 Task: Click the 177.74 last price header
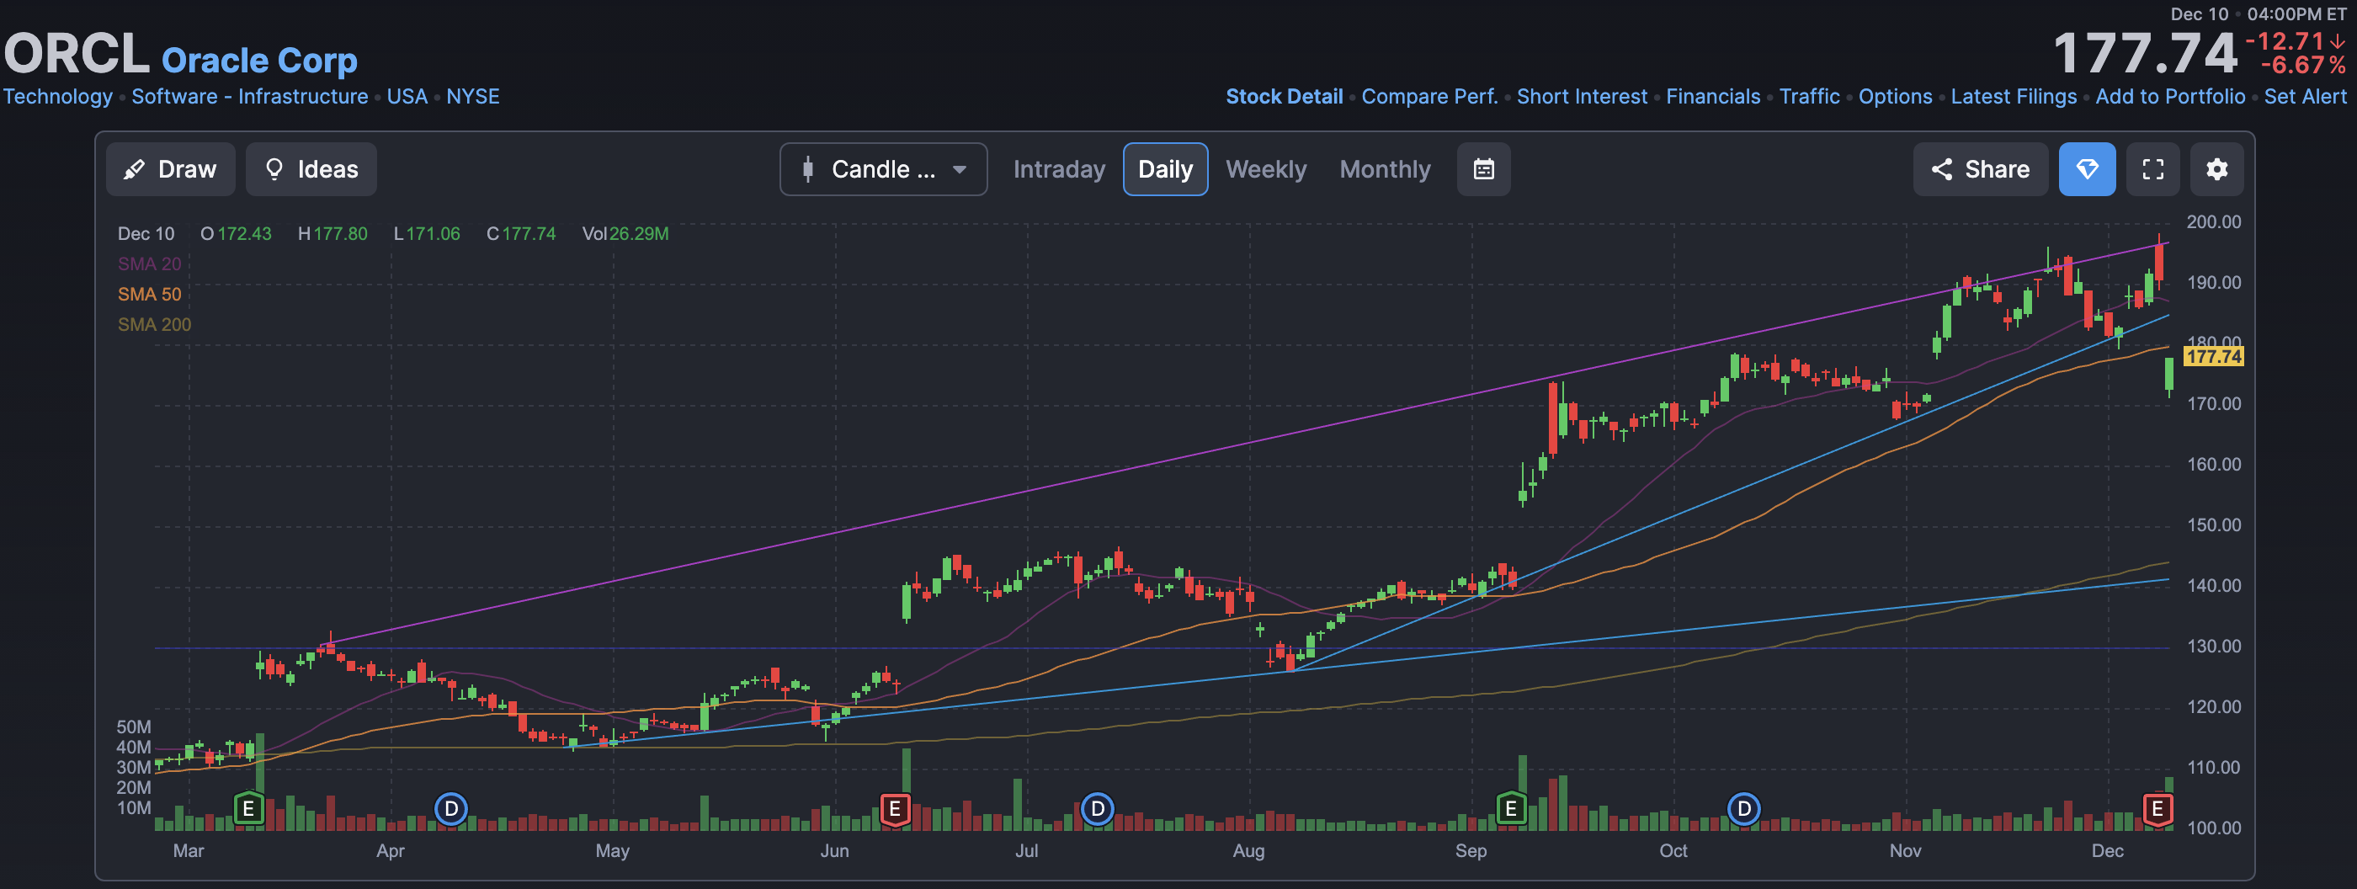point(2145,53)
